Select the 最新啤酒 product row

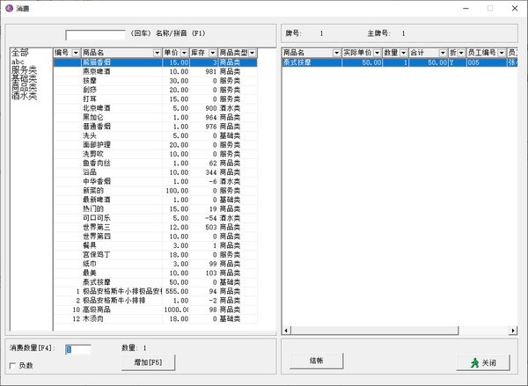point(156,200)
